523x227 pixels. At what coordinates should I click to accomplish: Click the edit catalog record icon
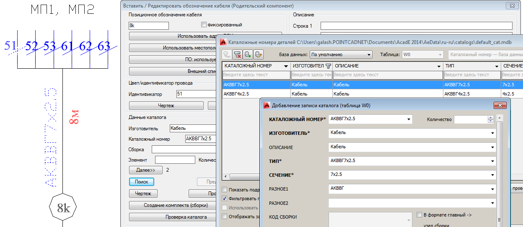pos(259,54)
